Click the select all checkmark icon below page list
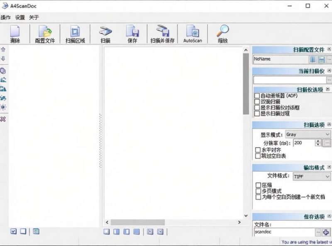Screen dimensions: 332x246 point(13,231)
